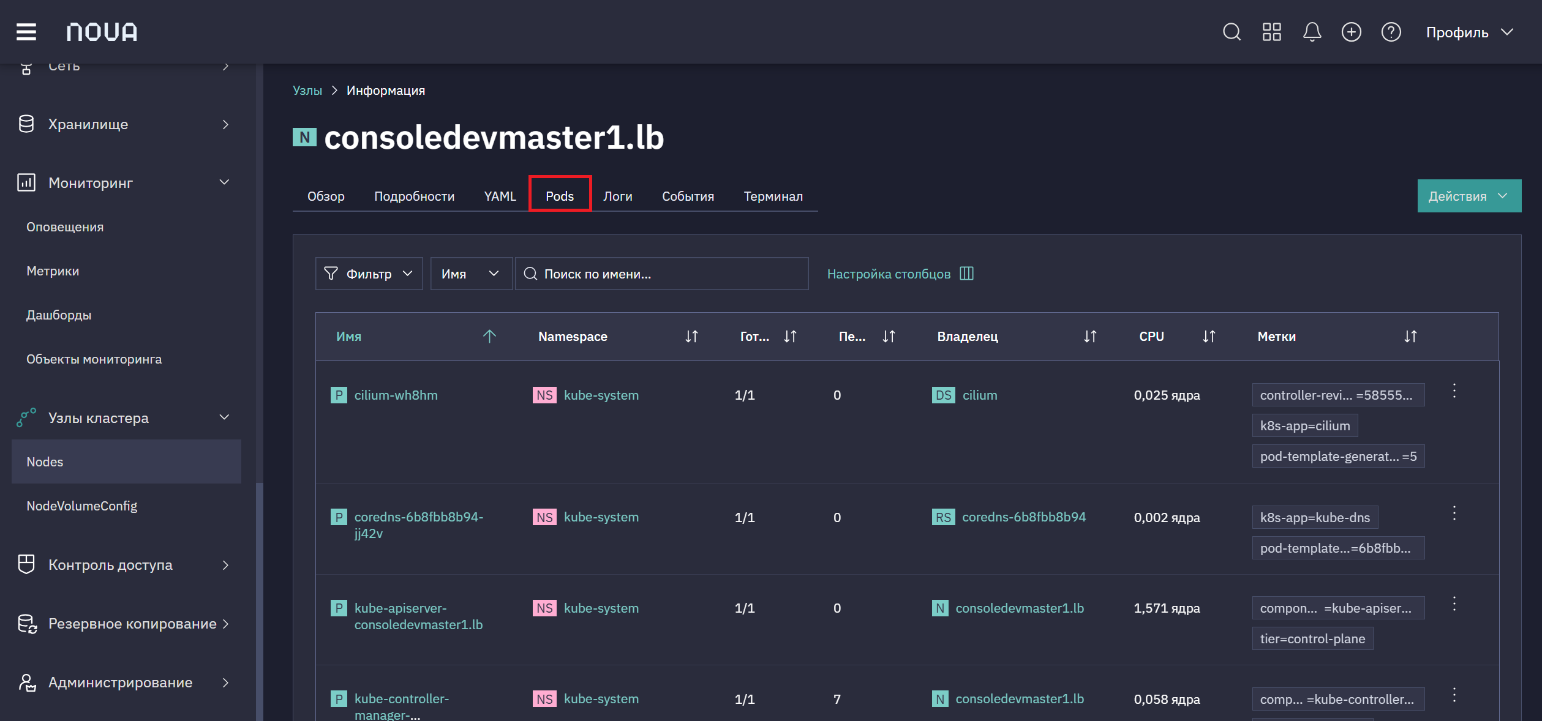Image resolution: width=1542 pixels, height=721 pixels.
Task: Sort by Метки column
Action: (1410, 336)
